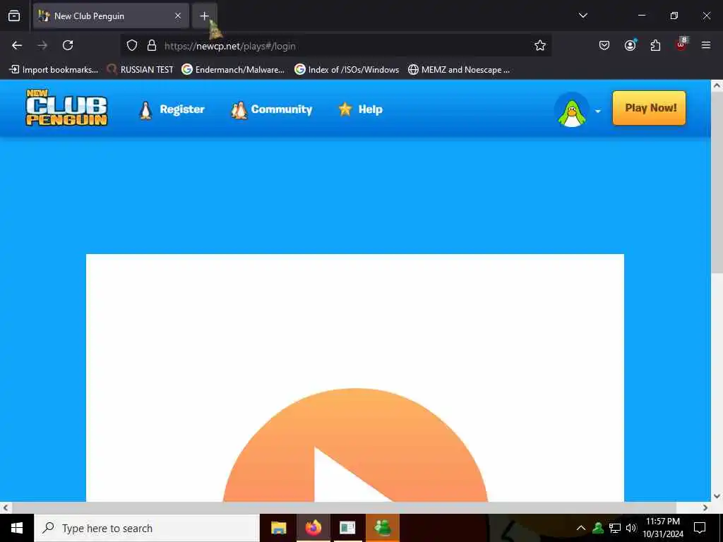Click the vertical scrollbar up arrow
This screenshot has width=723, height=542.
pos(717,85)
